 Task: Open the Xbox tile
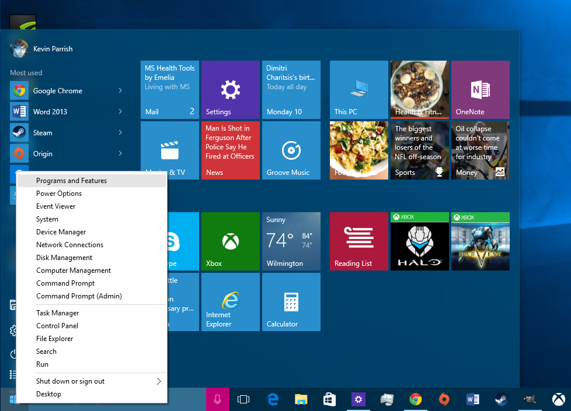230,241
